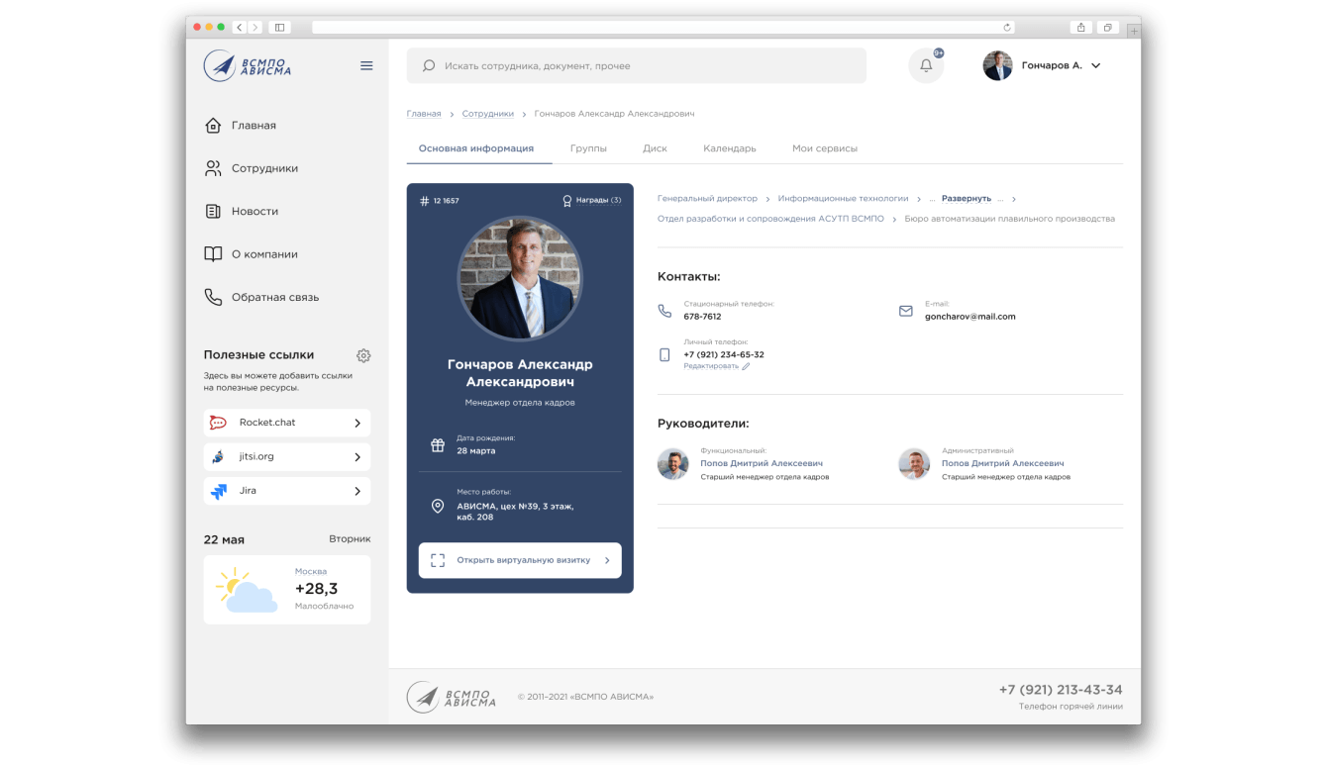This screenshot has height=767, width=1327.
Task: Open Обратная связь in the sidebar
Action: coord(261,297)
